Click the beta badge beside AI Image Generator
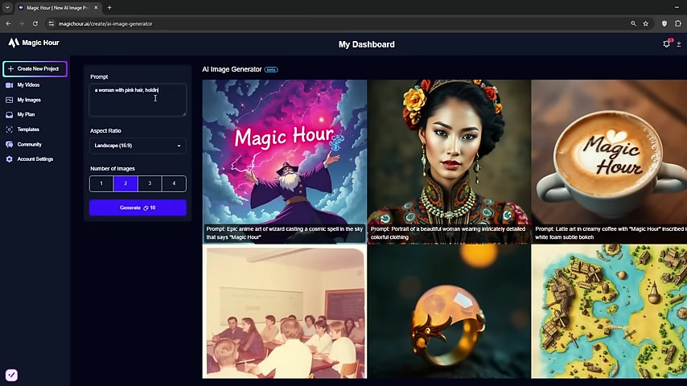The height and width of the screenshot is (386, 687). pos(271,69)
